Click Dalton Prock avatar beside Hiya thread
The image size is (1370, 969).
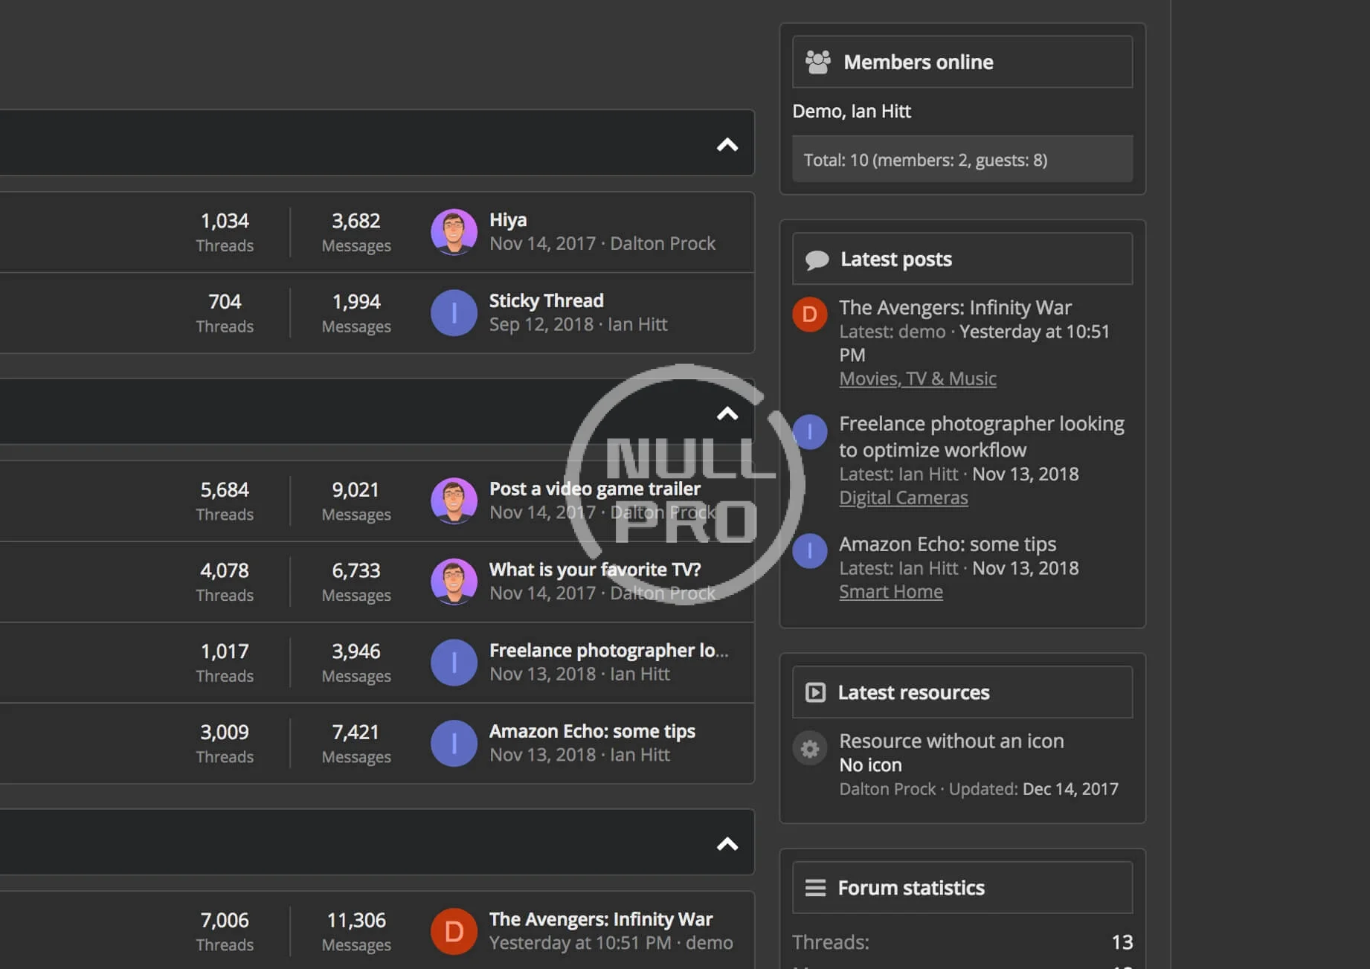pyautogui.click(x=454, y=232)
